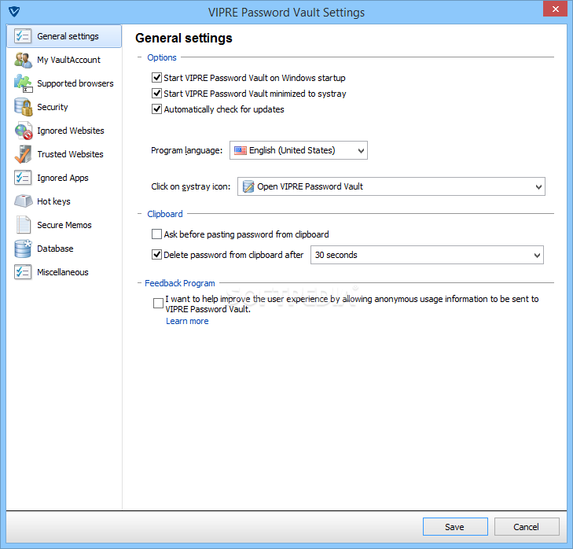Click the Supported browsers puzzle icon
This screenshot has width=573, height=549.
point(23,83)
